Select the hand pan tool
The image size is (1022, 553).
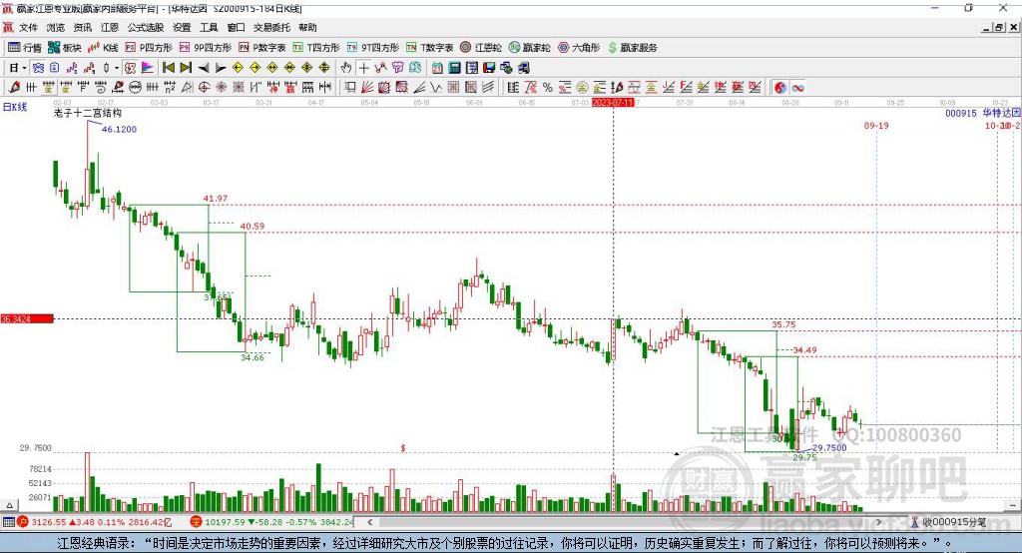coord(346,68)
